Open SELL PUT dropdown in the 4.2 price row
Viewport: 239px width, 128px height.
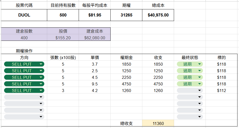[24, 90]
